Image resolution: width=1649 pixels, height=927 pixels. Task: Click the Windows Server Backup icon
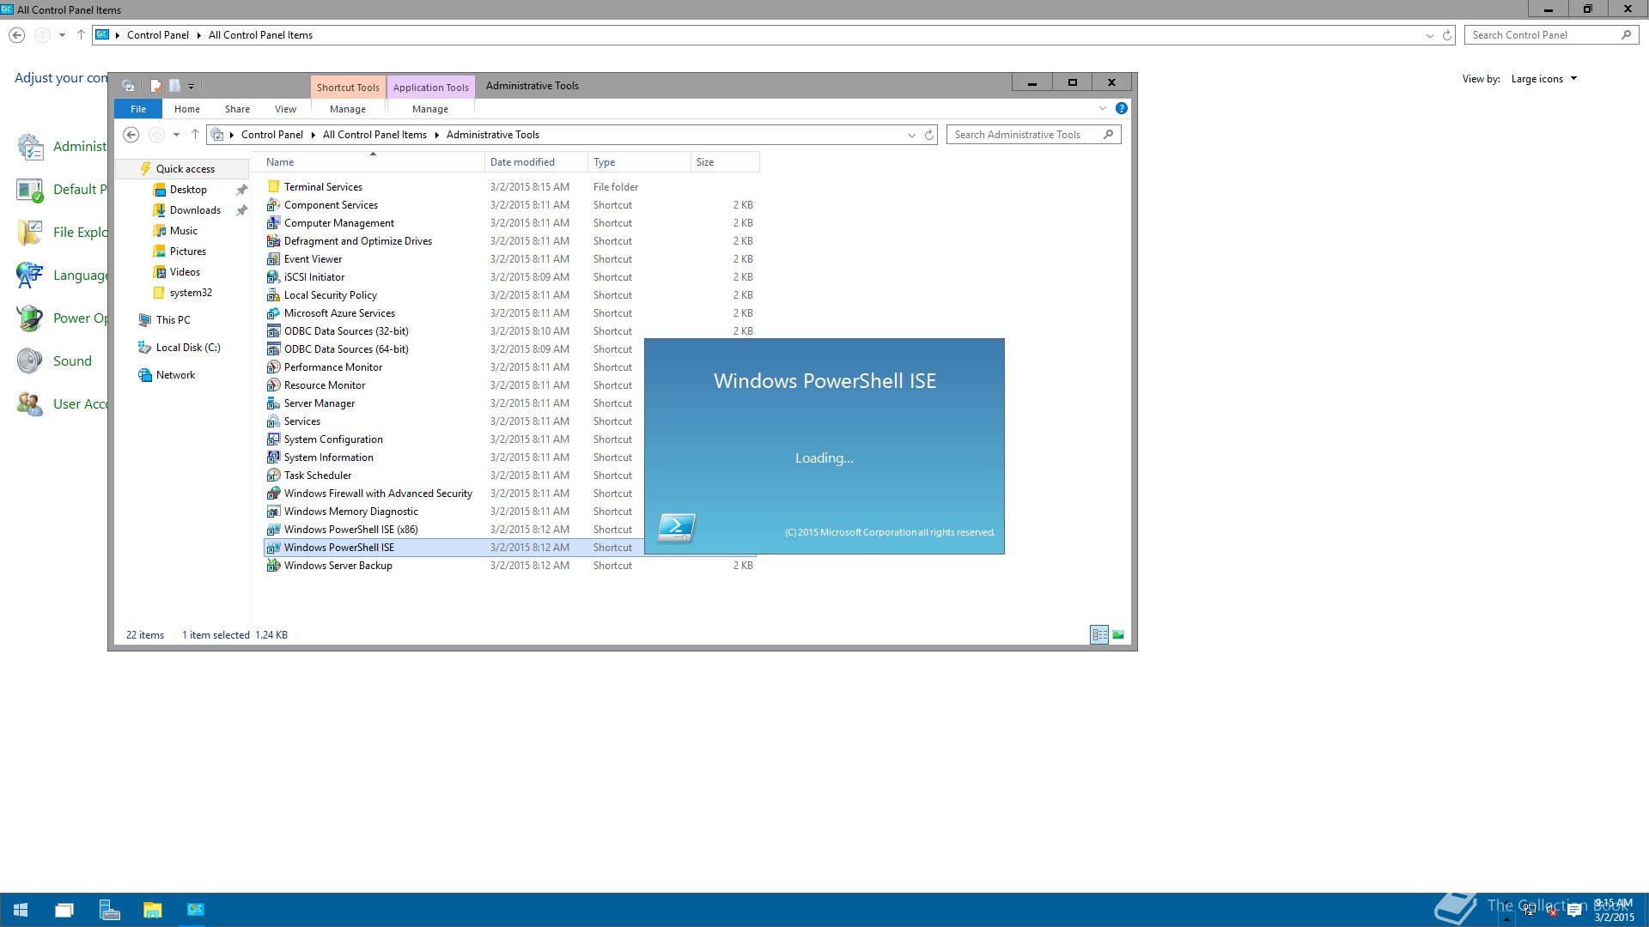(273, 566)
